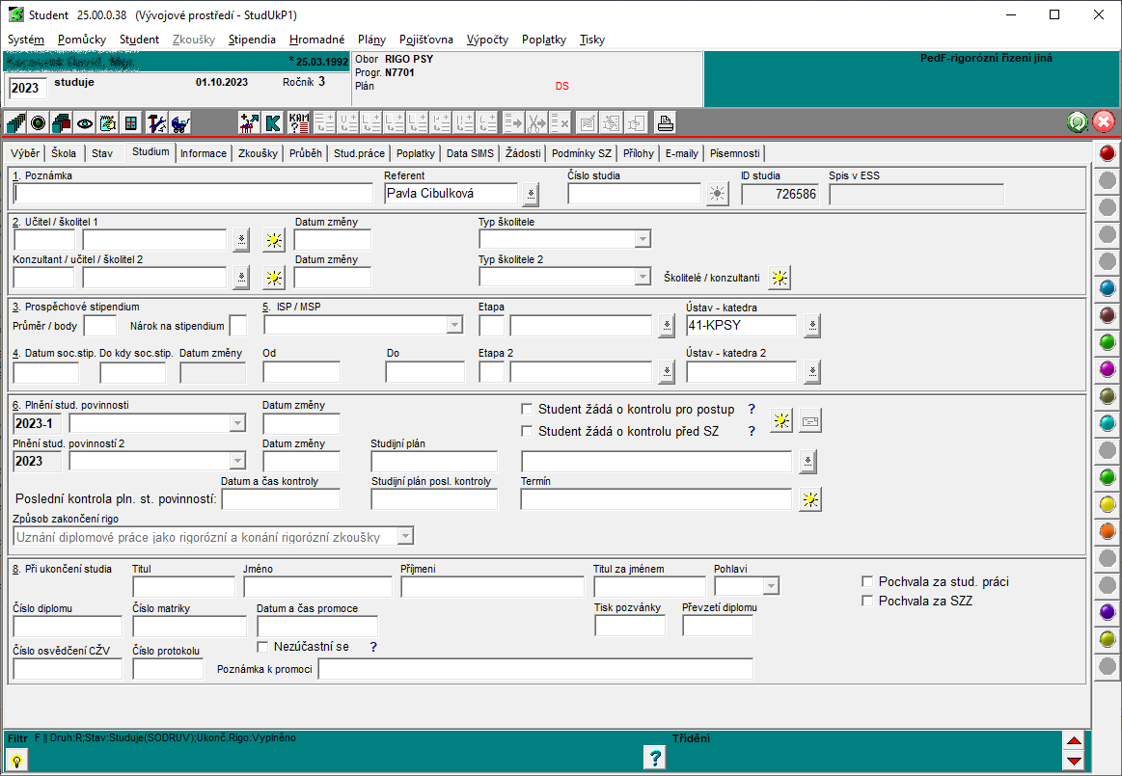Click the yellow help question mark in Filtr bar

tap(17, 760)
